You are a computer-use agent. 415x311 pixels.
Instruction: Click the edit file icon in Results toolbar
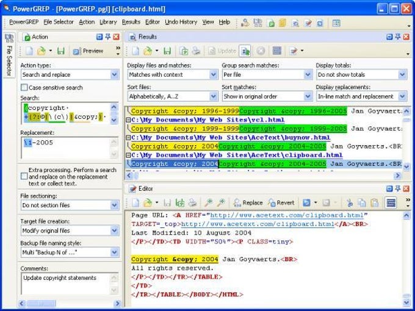(x=294, y=51)
